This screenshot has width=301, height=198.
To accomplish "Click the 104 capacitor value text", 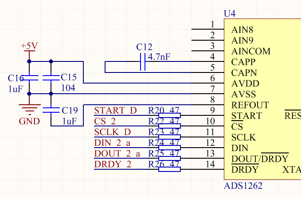I will tap(68, 88).
